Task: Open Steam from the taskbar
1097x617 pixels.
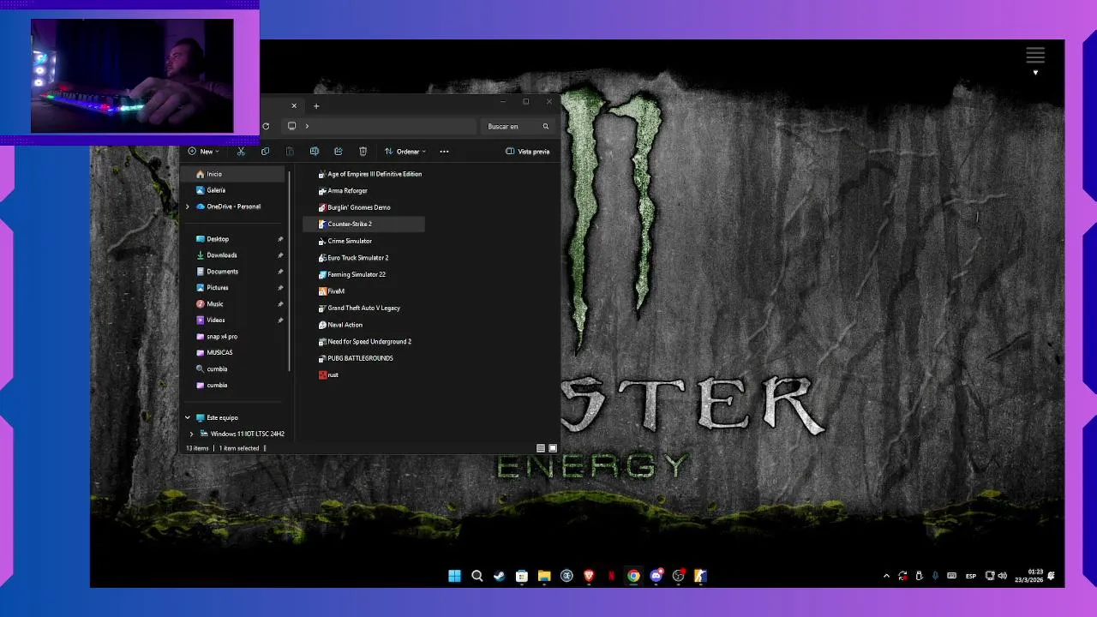Action: [500, 576]
